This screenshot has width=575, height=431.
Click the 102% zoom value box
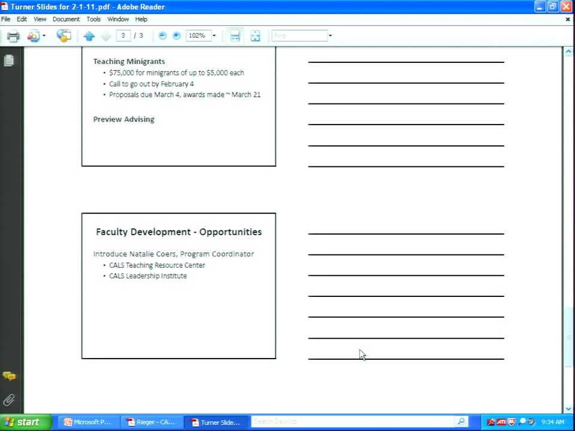click(x=198, y=35)
